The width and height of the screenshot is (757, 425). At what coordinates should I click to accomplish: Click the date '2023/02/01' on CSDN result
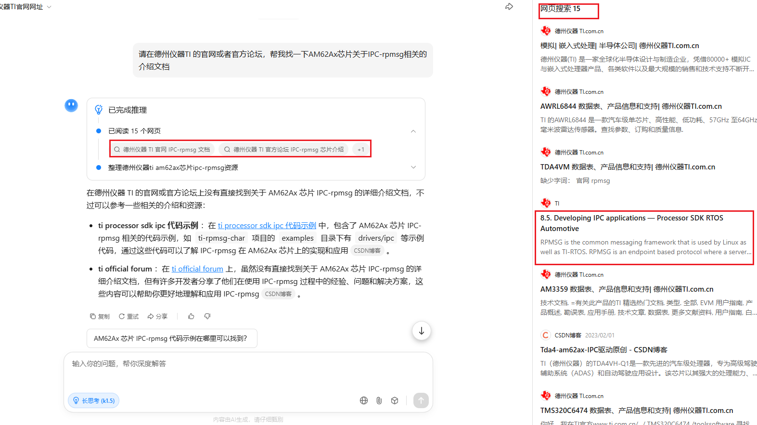pos(600,335)
